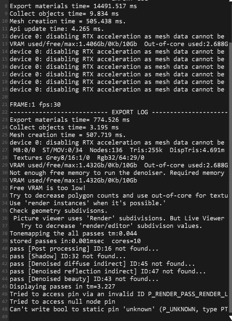Click the 'Nodes:136 Tris:255k' statistics line
The image size is (232, 321).
pos(118,150)
